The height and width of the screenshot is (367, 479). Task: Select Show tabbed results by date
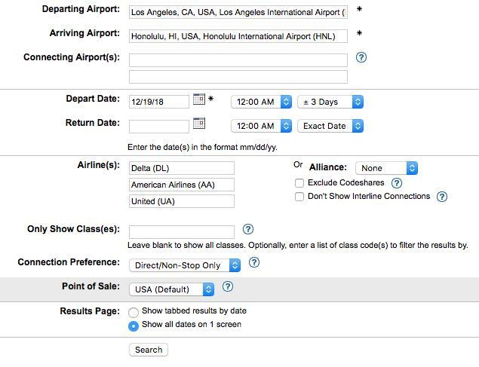(134, 313)
